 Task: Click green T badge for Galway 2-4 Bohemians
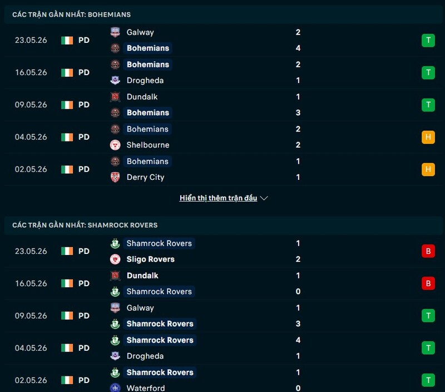428,40
